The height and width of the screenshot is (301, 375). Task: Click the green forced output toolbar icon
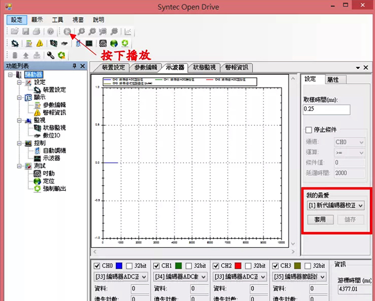coord(125,43)
